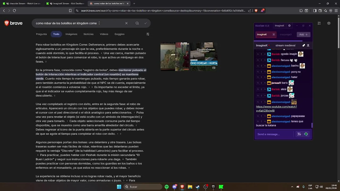This screenshot has height=191, width=340.
Task: Clear the search query with X icon
Action: point(126,23)
